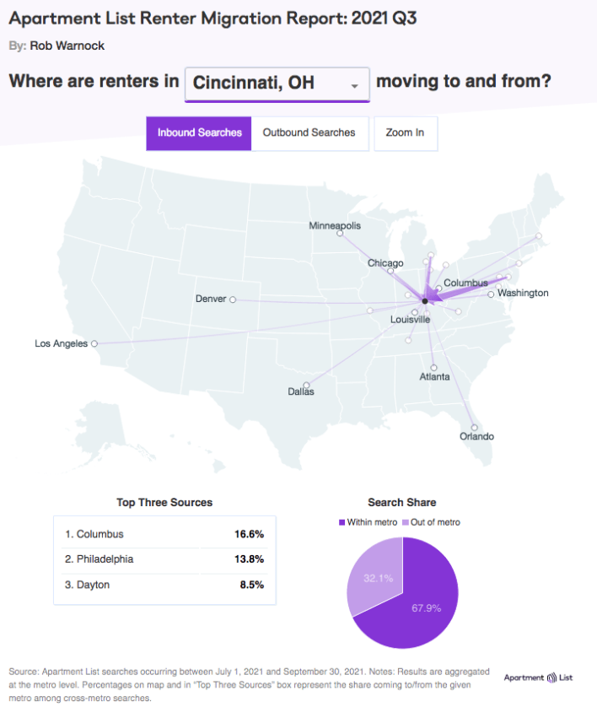Click the Washington marker circle
This screenshot has width=597, height=707.
(491, 294)
